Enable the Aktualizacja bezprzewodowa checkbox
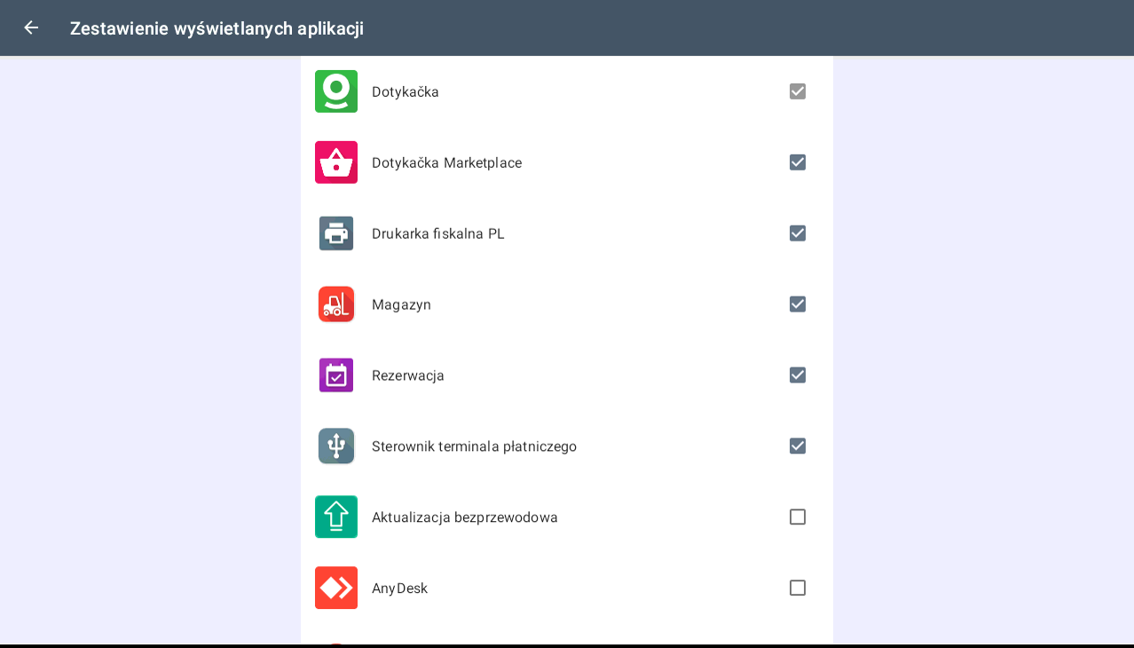This screenshot has height=648, width=1134. point(798,517)
